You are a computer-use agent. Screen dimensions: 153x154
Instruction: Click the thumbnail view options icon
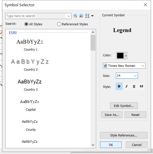87,16
